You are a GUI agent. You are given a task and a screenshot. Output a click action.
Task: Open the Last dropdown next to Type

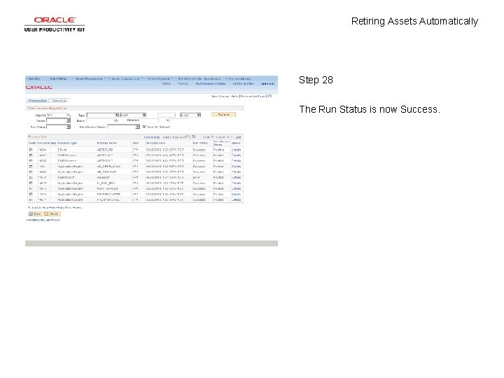tap(133, 115)
